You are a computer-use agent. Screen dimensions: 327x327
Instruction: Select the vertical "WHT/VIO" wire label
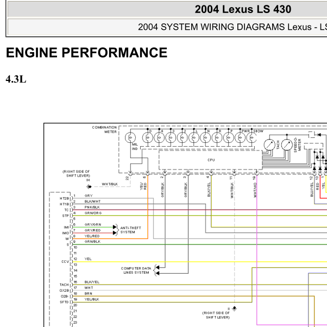(x=255, y=190)
